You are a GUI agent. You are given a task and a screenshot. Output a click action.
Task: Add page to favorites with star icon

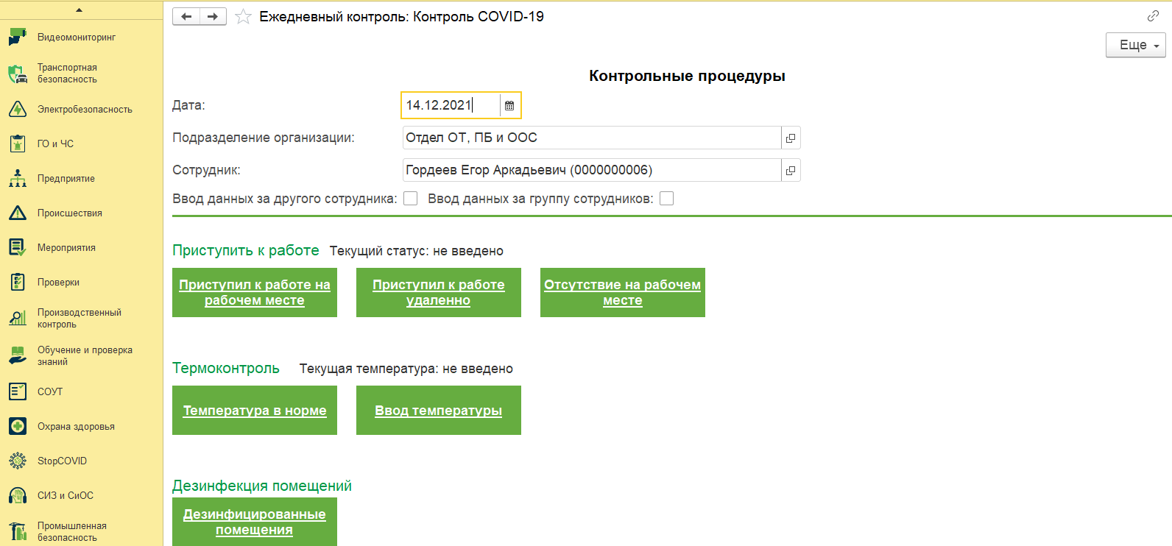(x=243, y=17)
